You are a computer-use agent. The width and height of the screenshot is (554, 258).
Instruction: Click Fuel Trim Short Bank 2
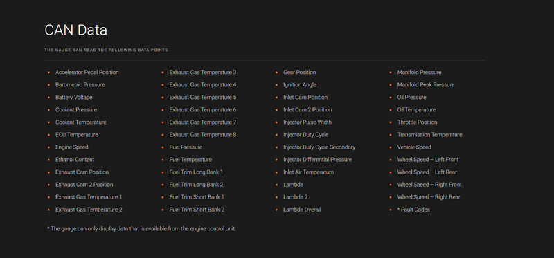click(197, 210)
